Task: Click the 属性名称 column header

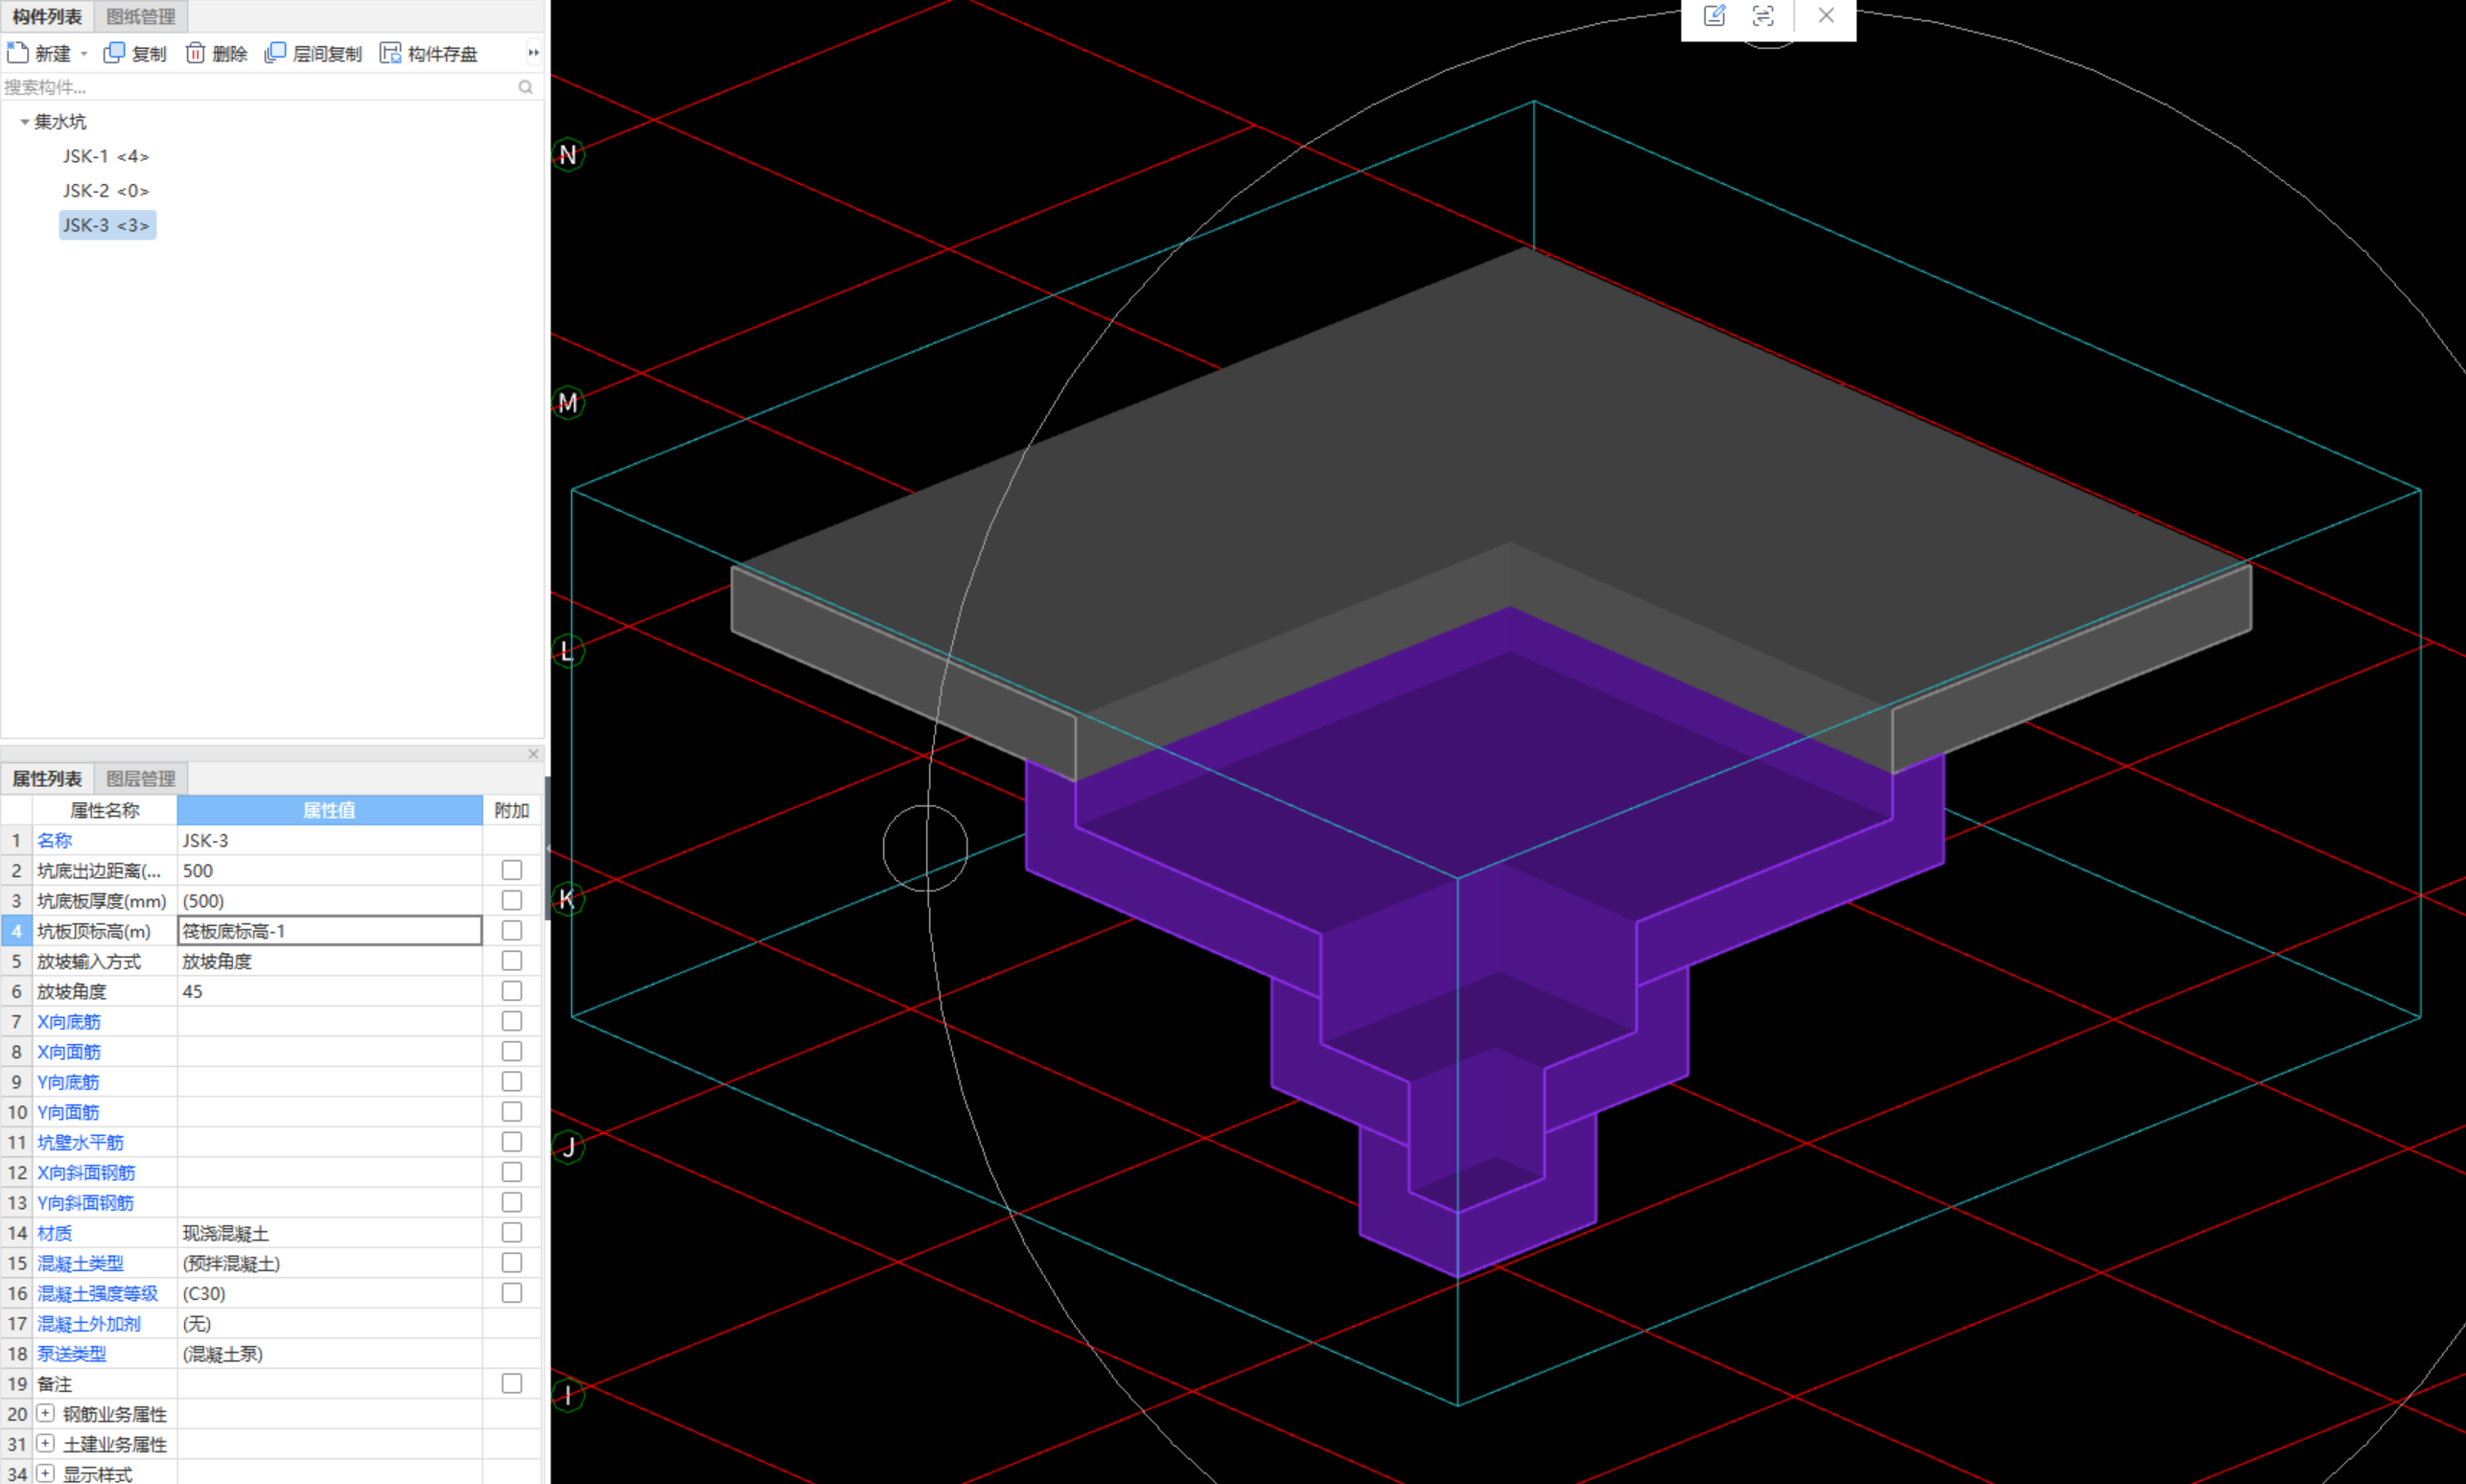Action: [x=105, y=810]
